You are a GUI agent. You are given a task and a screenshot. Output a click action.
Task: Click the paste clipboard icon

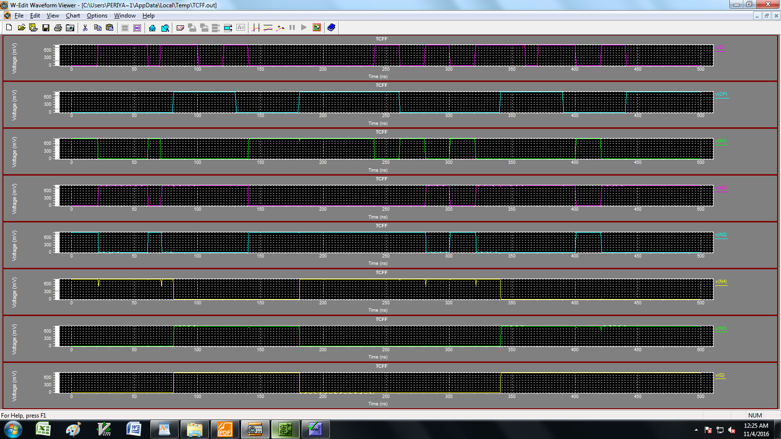(x=110, y=28)
